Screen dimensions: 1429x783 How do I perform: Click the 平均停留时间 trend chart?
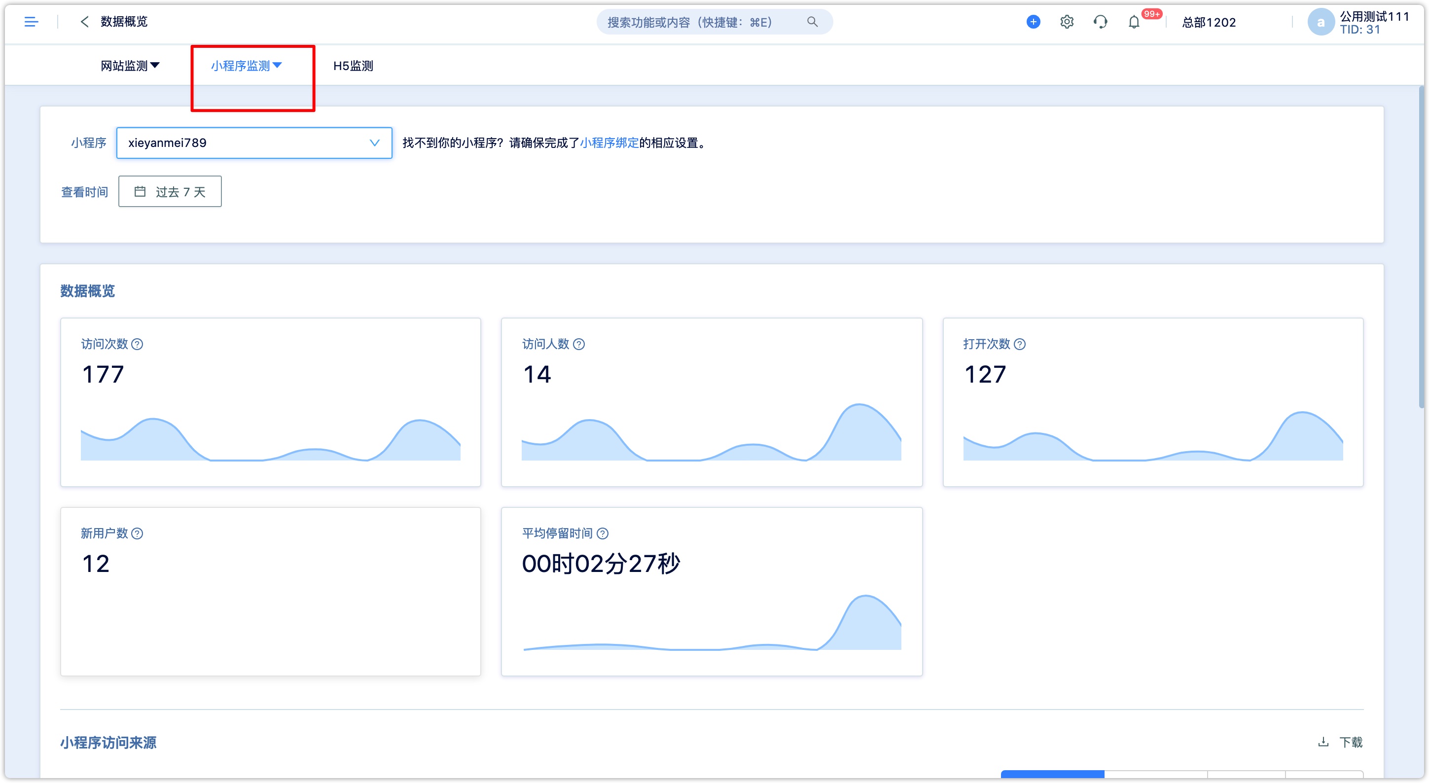click(712, 622)
